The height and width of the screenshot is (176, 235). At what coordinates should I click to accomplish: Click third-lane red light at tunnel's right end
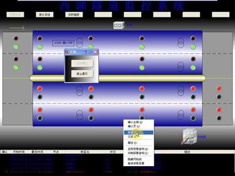pos(193,88)
